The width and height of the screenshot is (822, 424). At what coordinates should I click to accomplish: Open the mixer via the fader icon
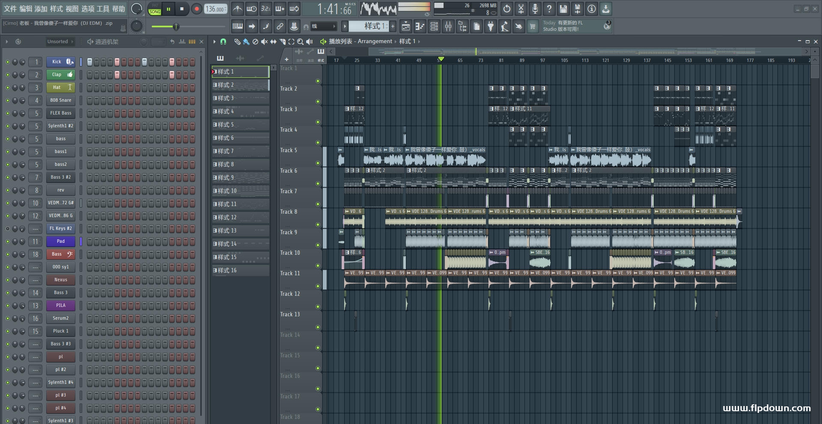[448, 26]
